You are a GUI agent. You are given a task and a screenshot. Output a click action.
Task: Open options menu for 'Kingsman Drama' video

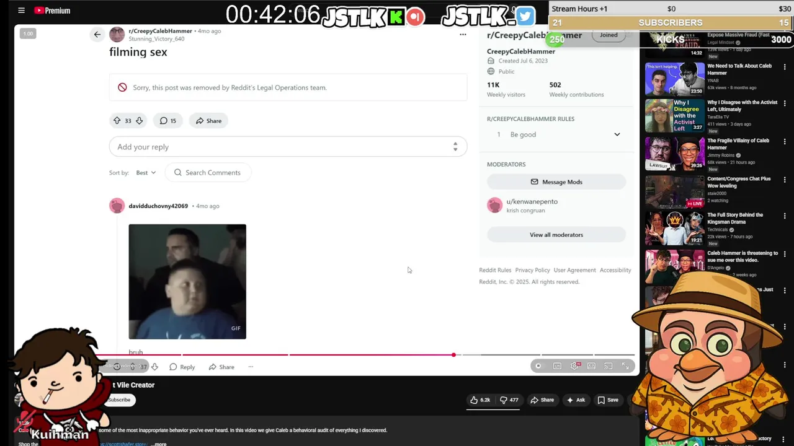[x=785, y=216]
